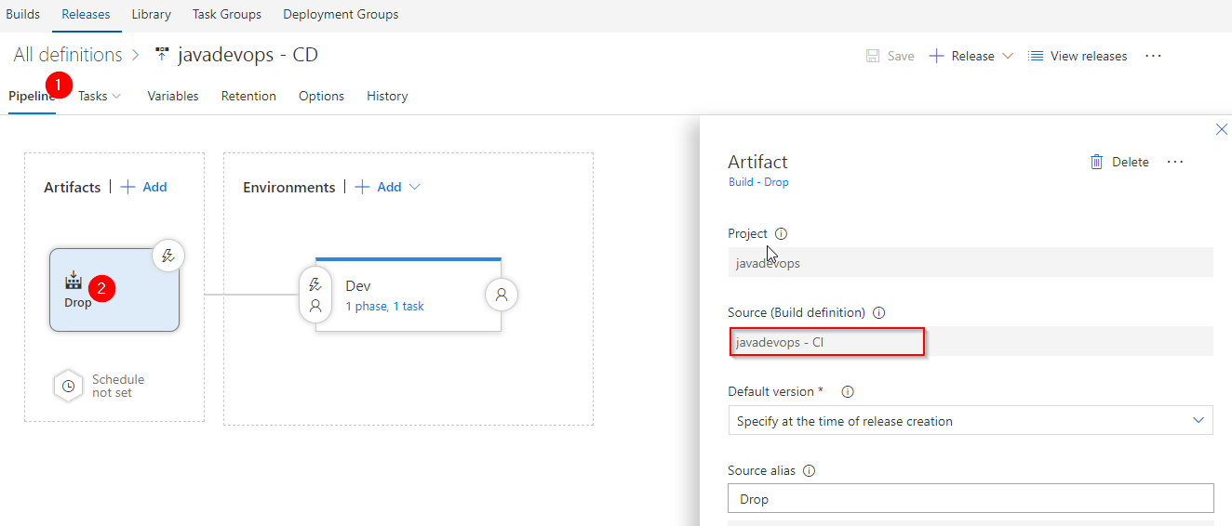Click the release definition icon beside javadevops - CD

163,55
